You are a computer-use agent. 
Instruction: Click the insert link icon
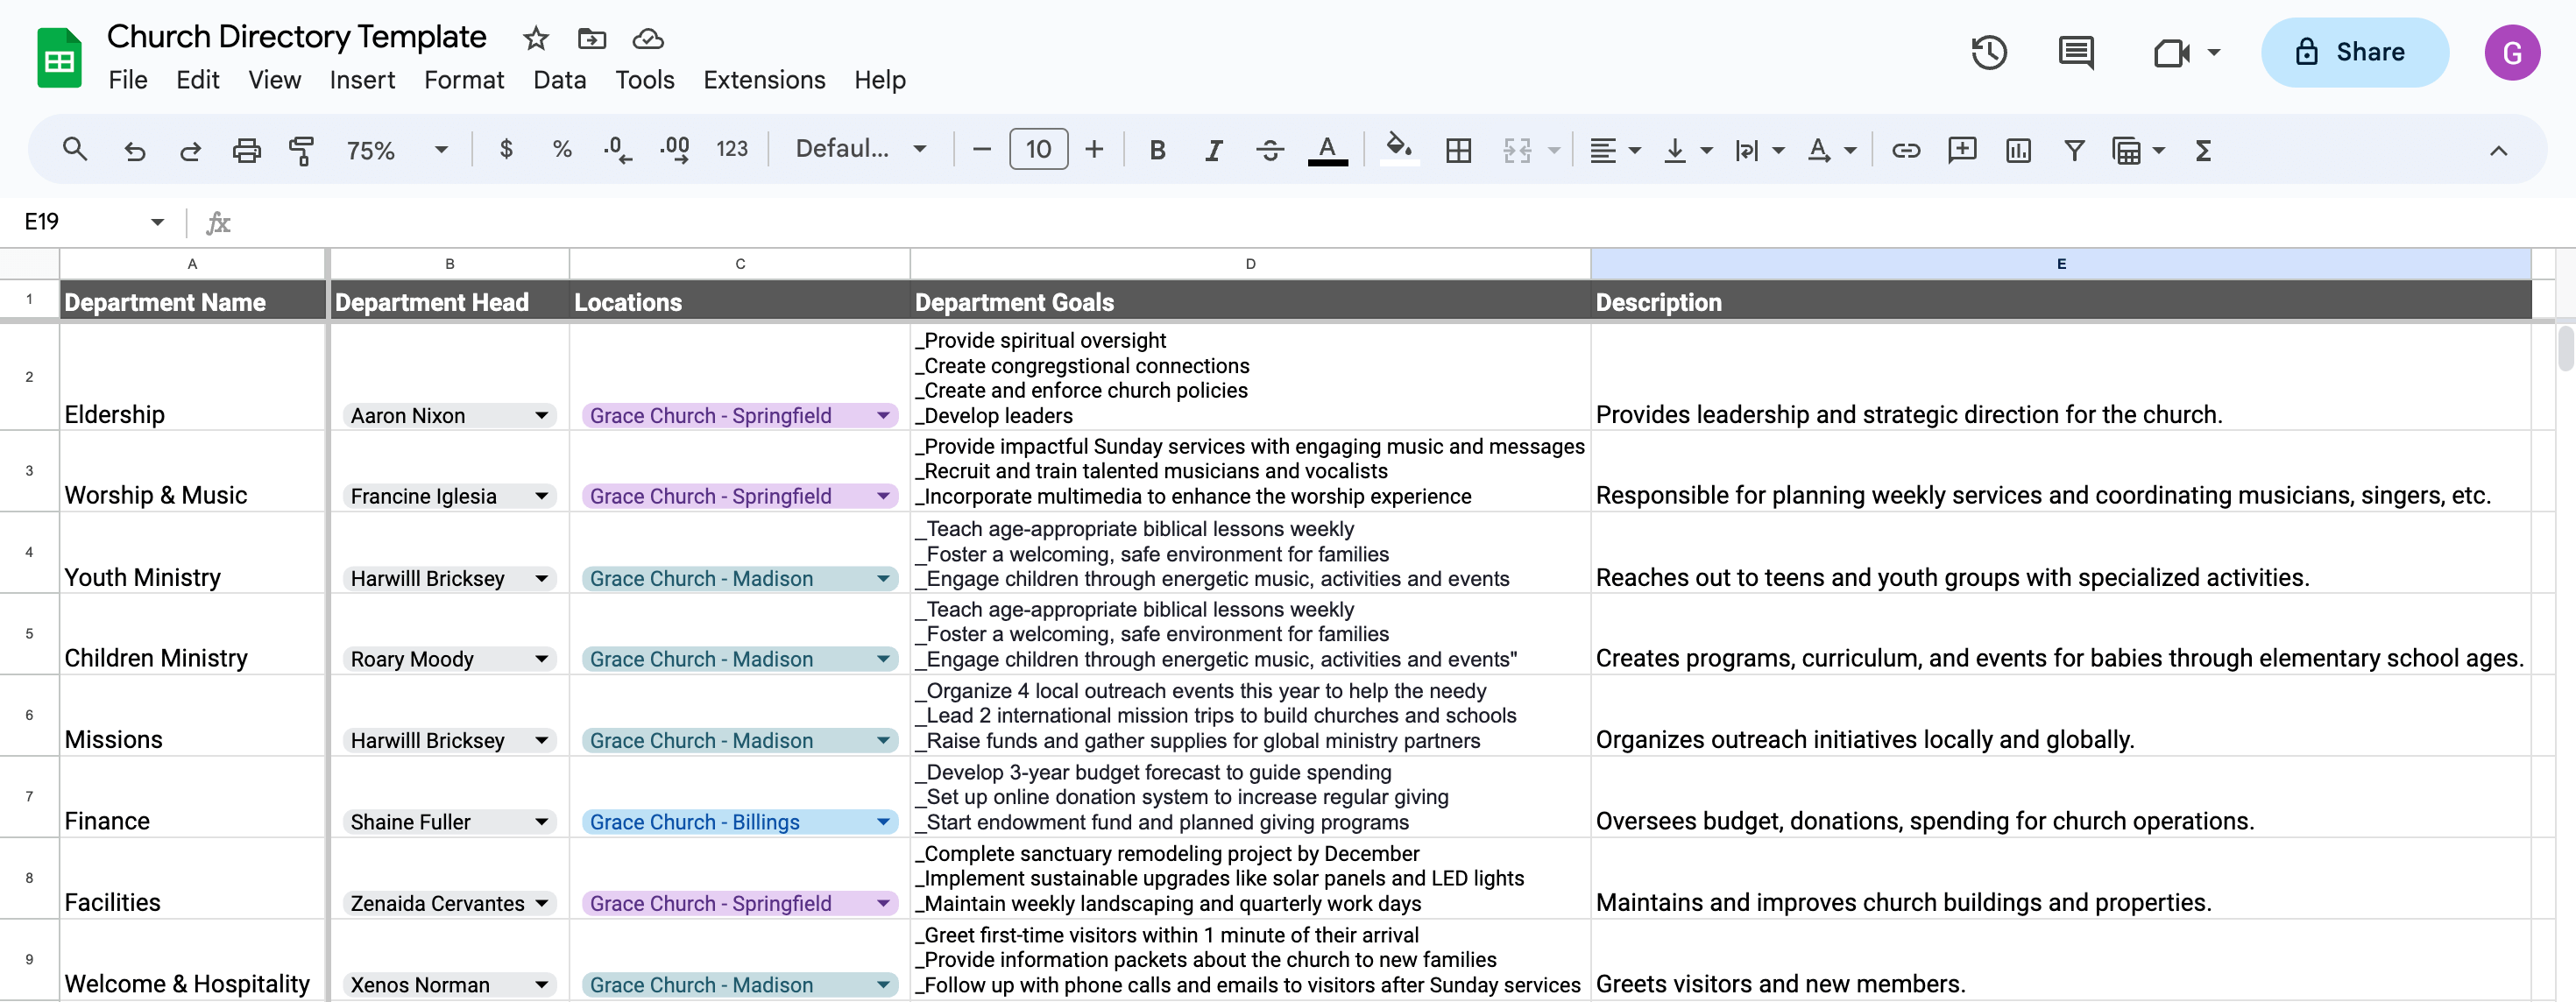click(1905, 150)
